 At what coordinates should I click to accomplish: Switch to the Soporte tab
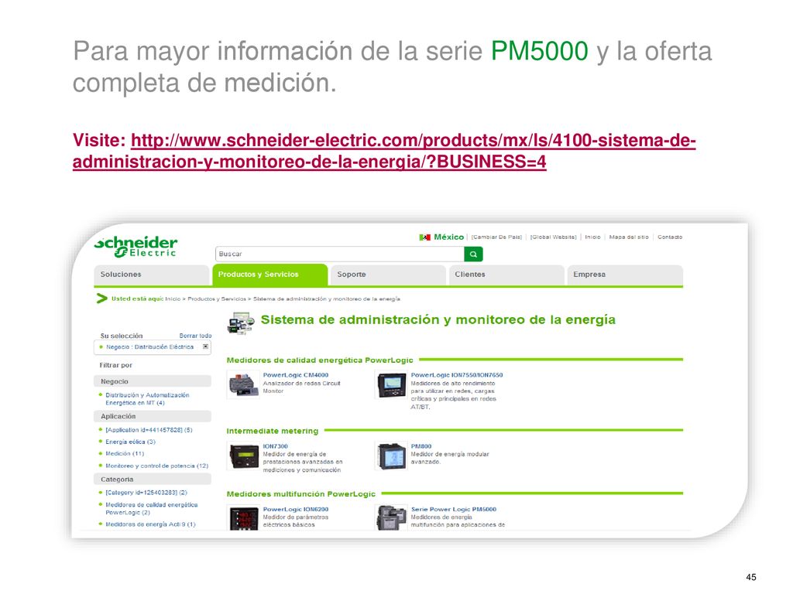click(x=388, y=275)
